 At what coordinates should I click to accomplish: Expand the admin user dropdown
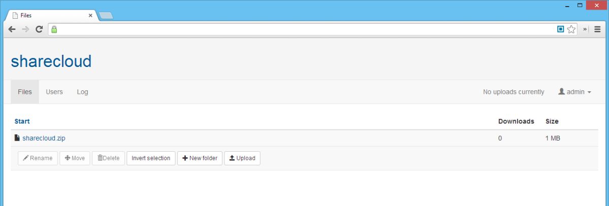[x=575, y=92]
